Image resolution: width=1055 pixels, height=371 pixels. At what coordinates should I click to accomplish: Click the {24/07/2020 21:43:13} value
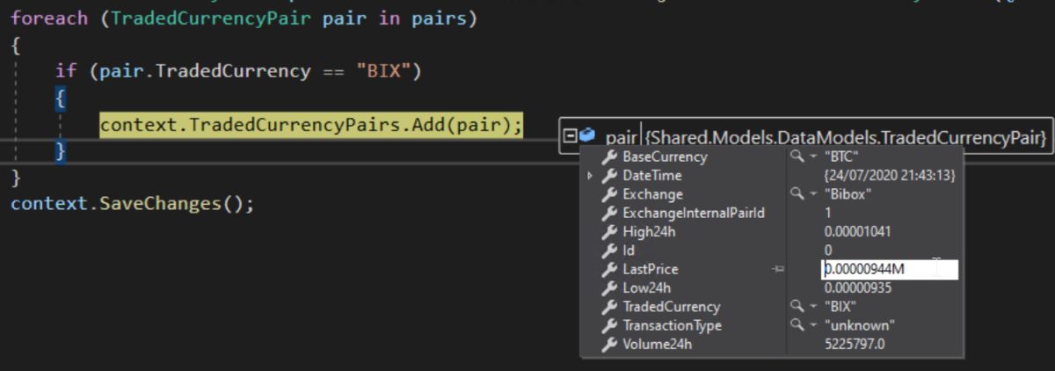click(890, 176)
